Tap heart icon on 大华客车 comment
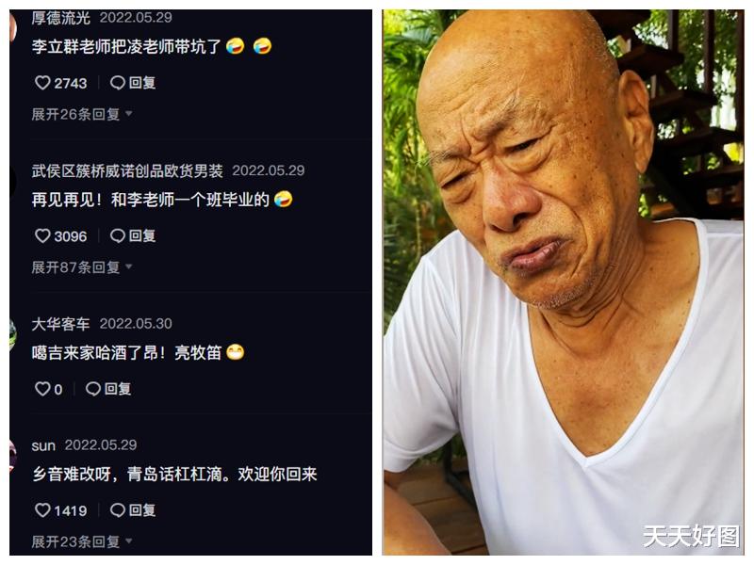754x565 pixels. [42, 389]
